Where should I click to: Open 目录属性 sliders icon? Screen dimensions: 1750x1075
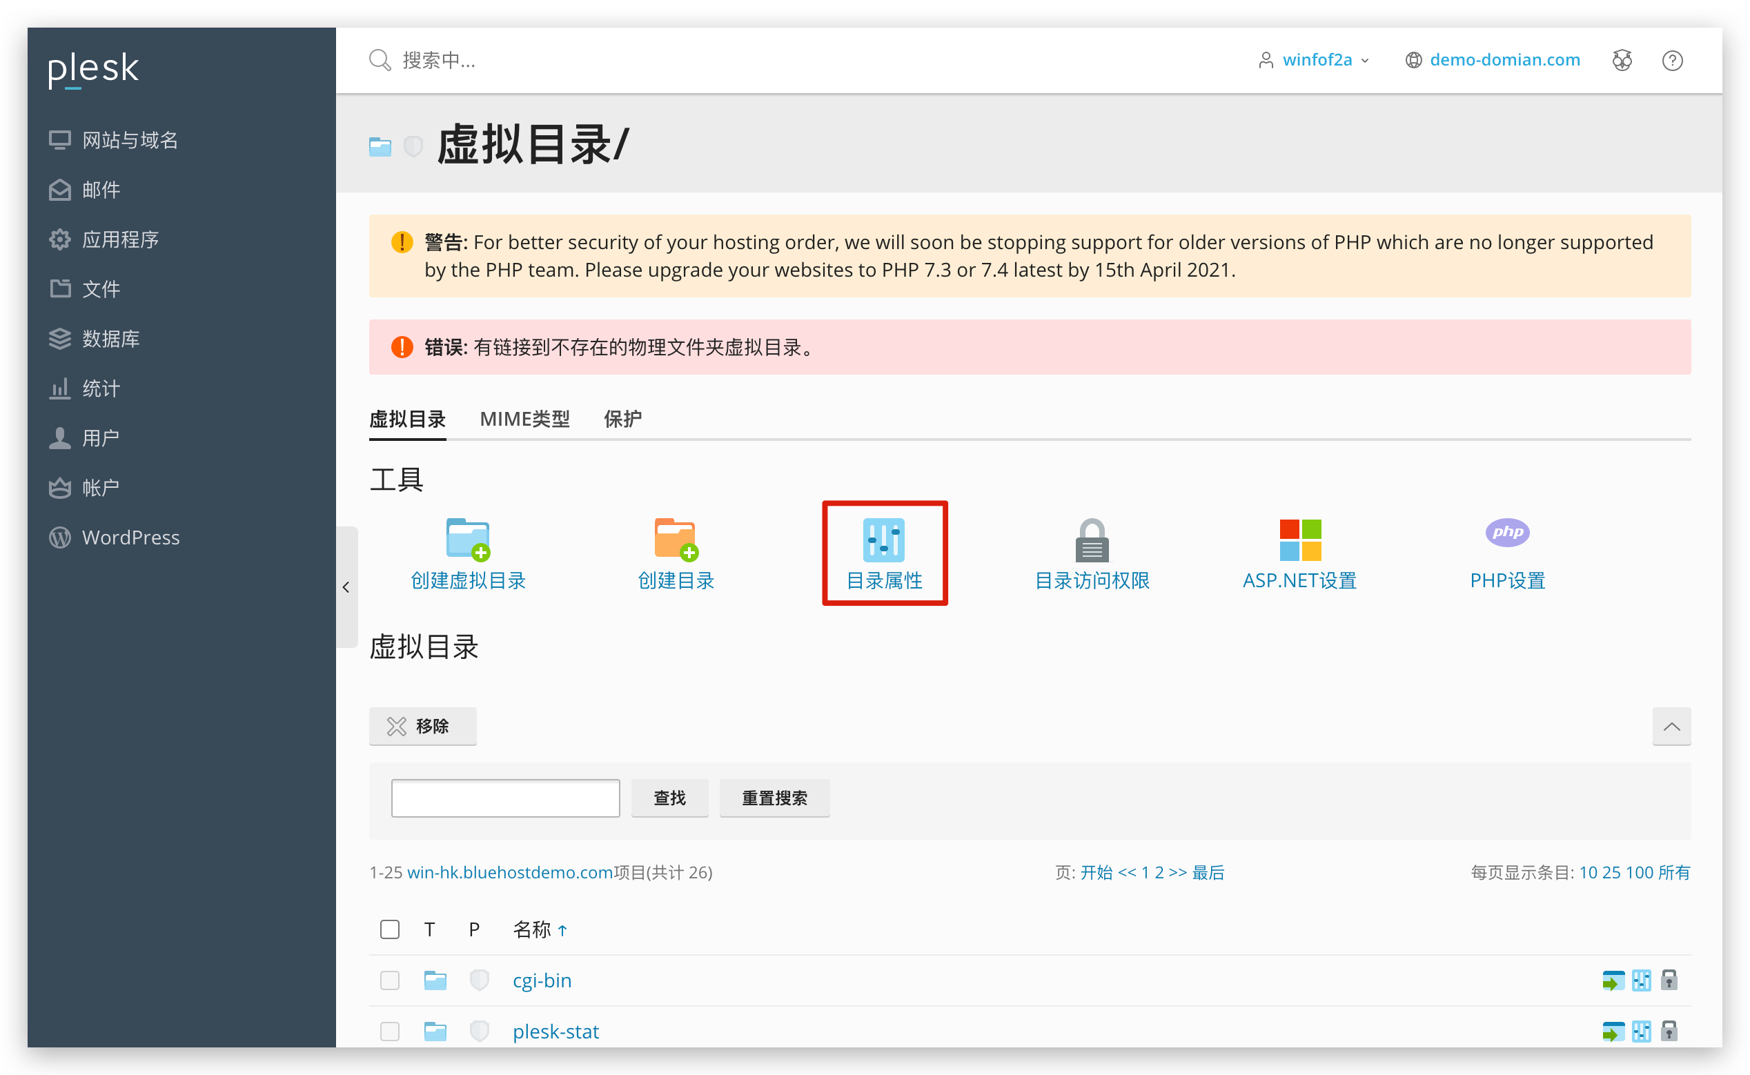pyautogui.click(x=884, y=539)
